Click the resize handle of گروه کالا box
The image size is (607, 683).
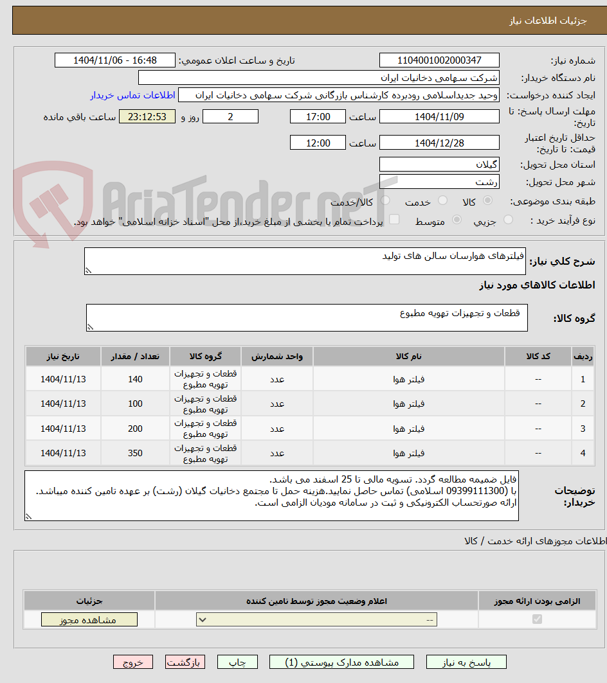coord(90,327)
